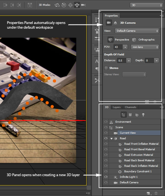Image resolution: width=165 pixels, height=196 pixels.
Task: Select the Roll 3D object mode icon
Action: pyautogui.click(x=64, y=5)
